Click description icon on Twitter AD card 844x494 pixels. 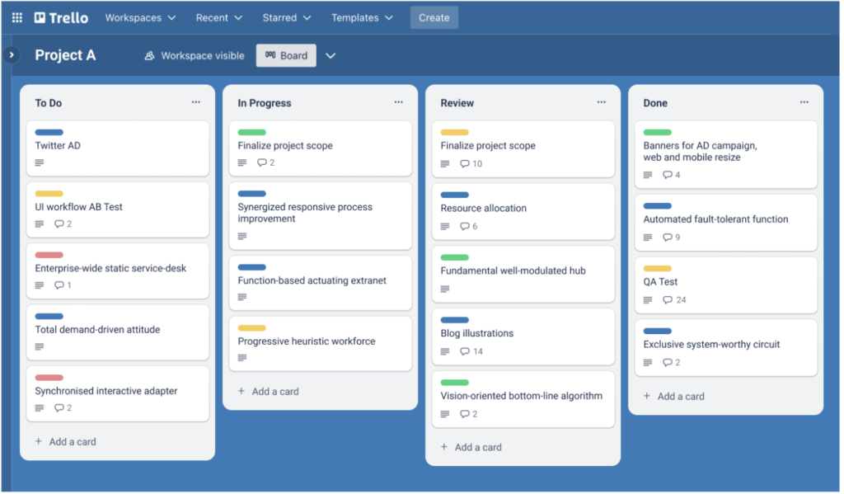click(40, 162)
